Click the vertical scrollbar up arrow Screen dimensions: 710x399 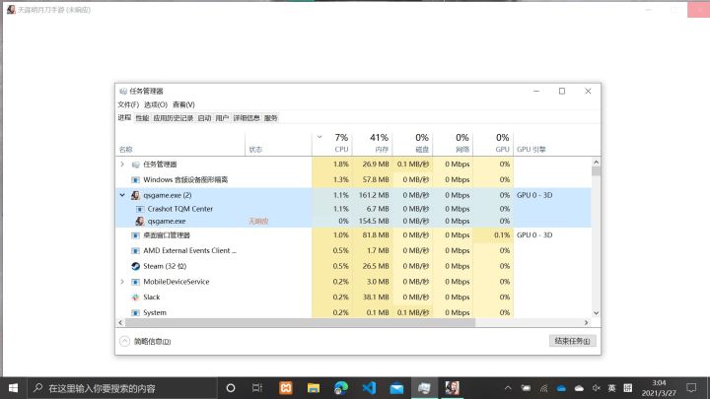[x=596, y=162]
